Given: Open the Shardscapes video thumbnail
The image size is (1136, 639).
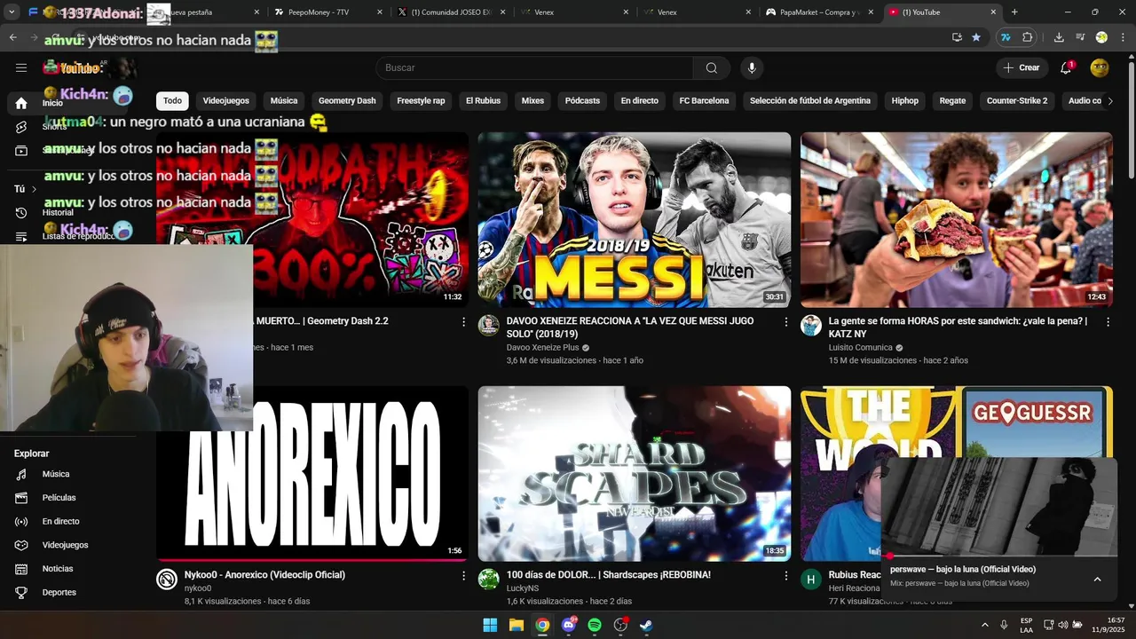Looking at the screenshot, I should (x=635, y=473).
